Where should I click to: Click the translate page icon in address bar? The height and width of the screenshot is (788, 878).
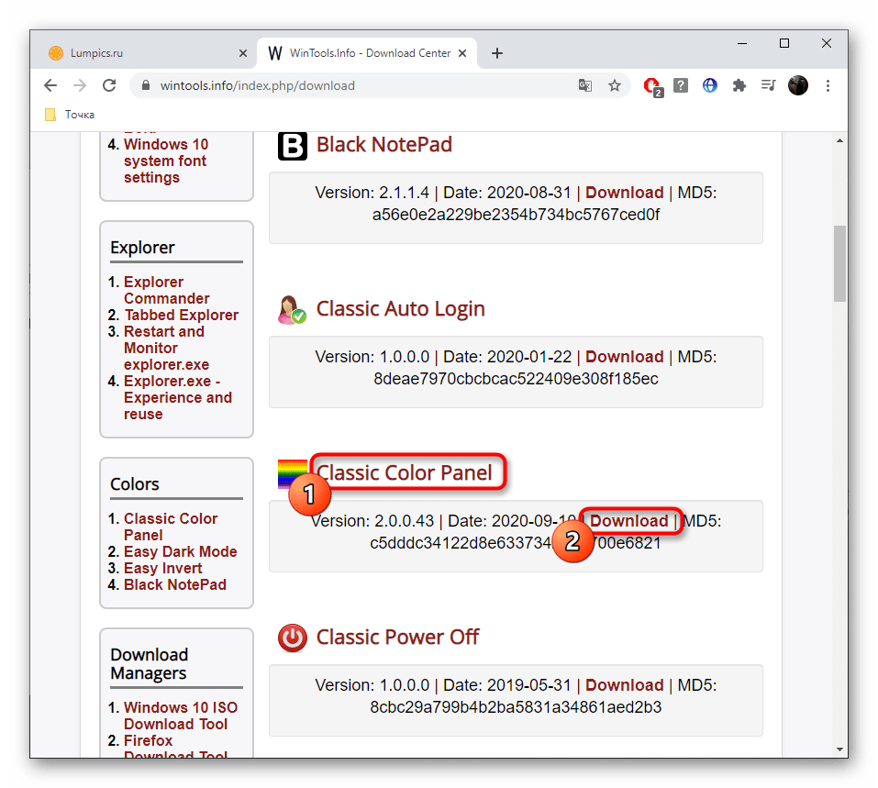point(585,85)
